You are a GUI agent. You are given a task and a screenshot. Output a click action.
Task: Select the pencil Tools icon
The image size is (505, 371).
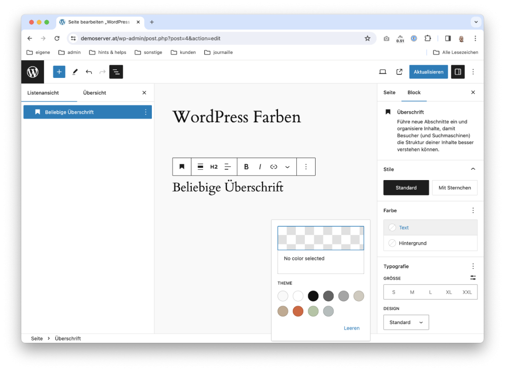click(x=75, y=72)
